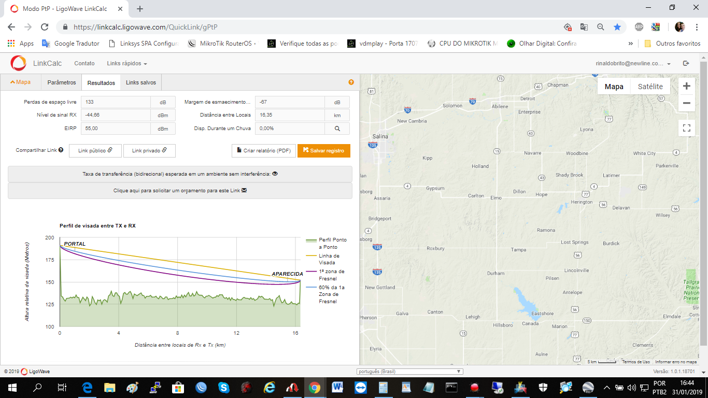Open the Word icon in the taskbar

click(337, 387)
